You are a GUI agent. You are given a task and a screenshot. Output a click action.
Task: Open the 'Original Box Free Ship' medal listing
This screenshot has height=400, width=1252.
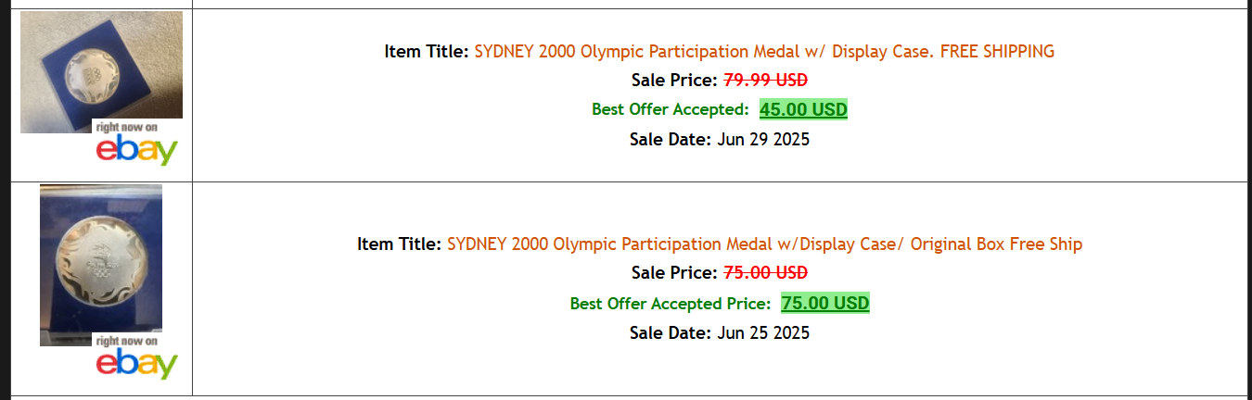(x=764, y=244)
